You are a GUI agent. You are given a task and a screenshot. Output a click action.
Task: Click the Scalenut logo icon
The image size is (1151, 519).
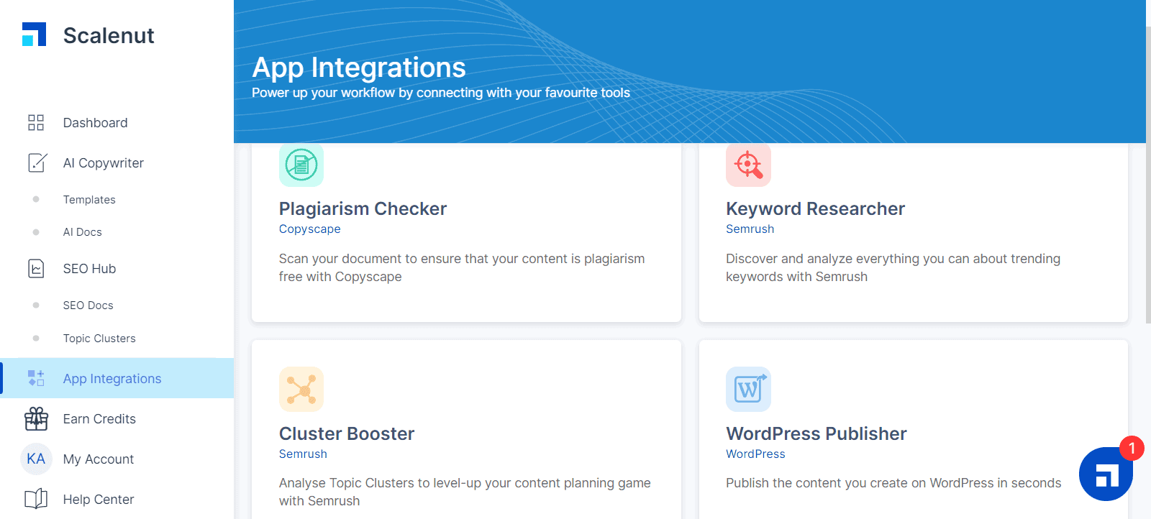34,35
